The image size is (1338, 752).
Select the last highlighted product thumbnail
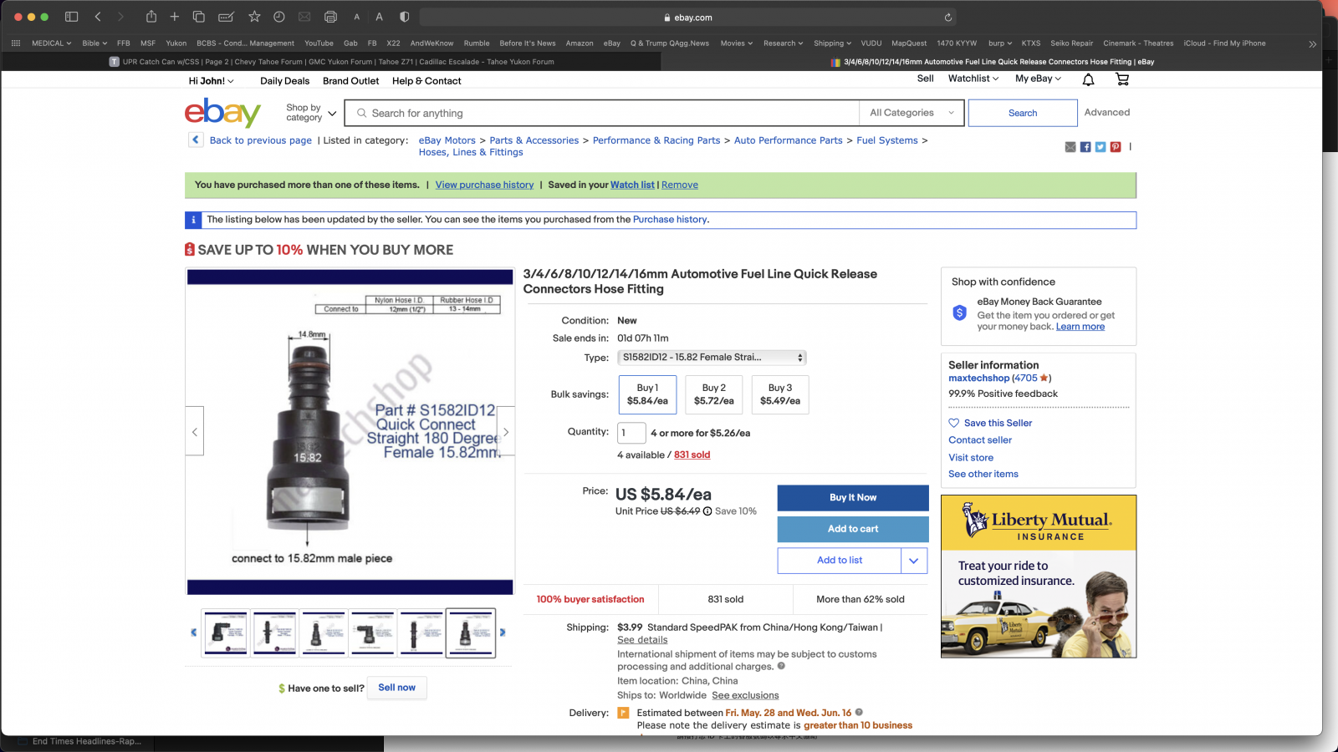(471, 633)
